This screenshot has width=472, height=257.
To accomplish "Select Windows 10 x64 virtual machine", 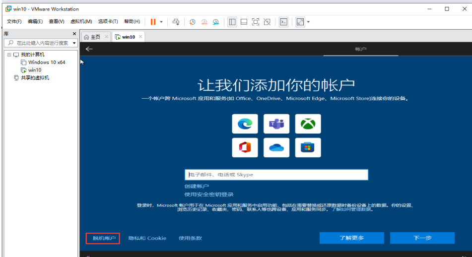I will (x=47, y=63).
